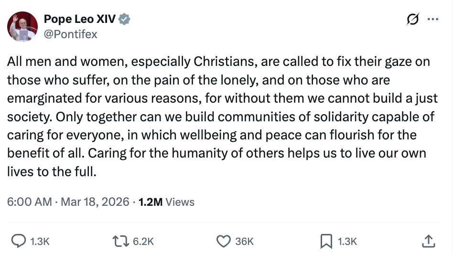Click the 6:00 AM timestamp
Image resolution: width=453 pixels, height=254 pixels.
[29, 202]
